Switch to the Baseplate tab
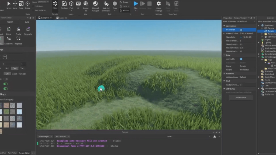276x155 pixels. point(45,18)
